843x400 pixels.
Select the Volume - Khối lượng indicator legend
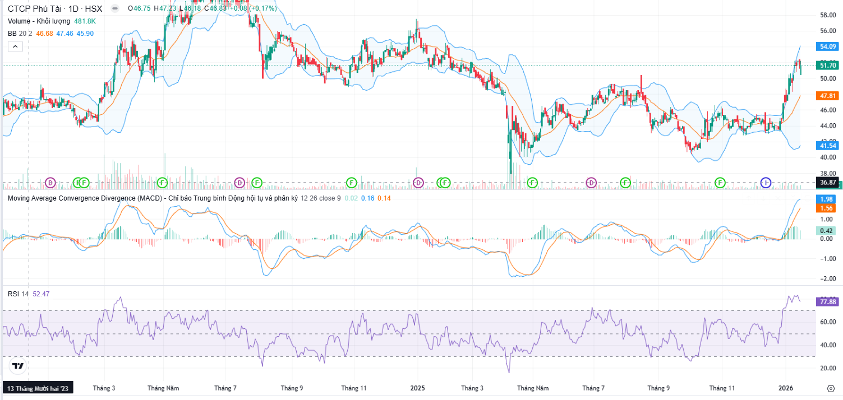tap(39, 21)
